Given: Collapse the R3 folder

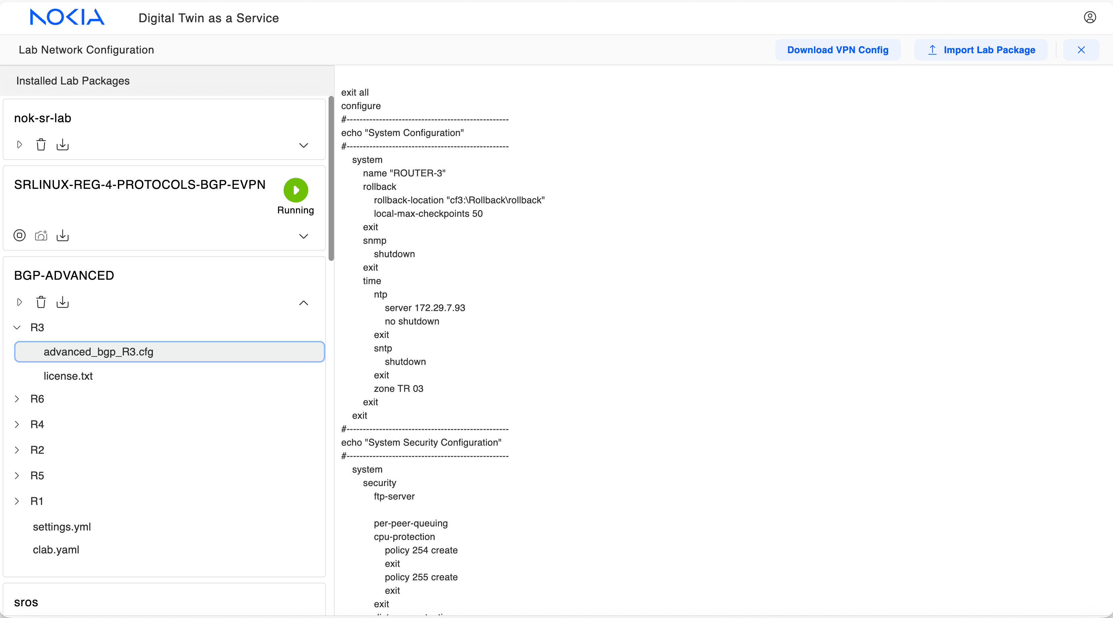Looking at the screenshot, I should coord(17,328).
